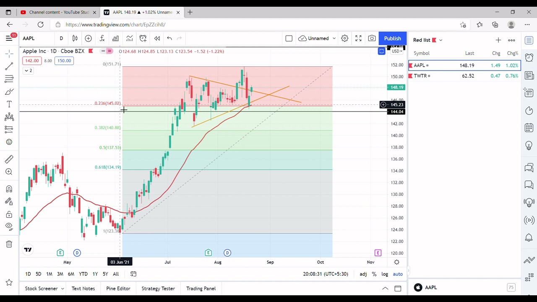This screenshot has height=302, width=537.
Task: Toggle magnet mode for drawings
Action: [9, 189]
